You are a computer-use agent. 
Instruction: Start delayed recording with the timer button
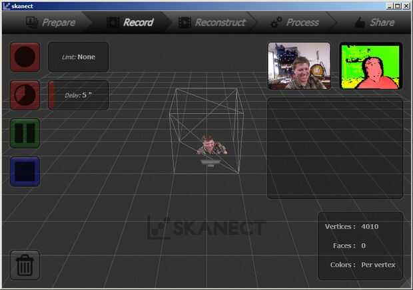tap(25, 95)
